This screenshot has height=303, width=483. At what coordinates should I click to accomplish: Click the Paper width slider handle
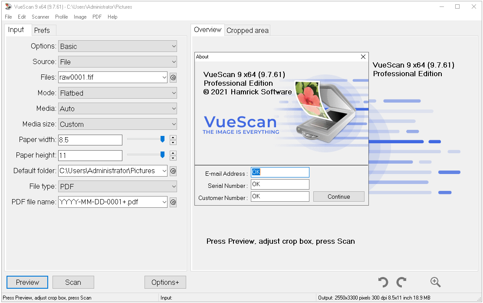click(162, 139)
